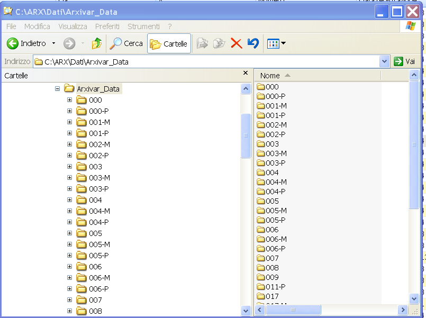
Task: Open the Strumenti menu
Action: [143, 26]
